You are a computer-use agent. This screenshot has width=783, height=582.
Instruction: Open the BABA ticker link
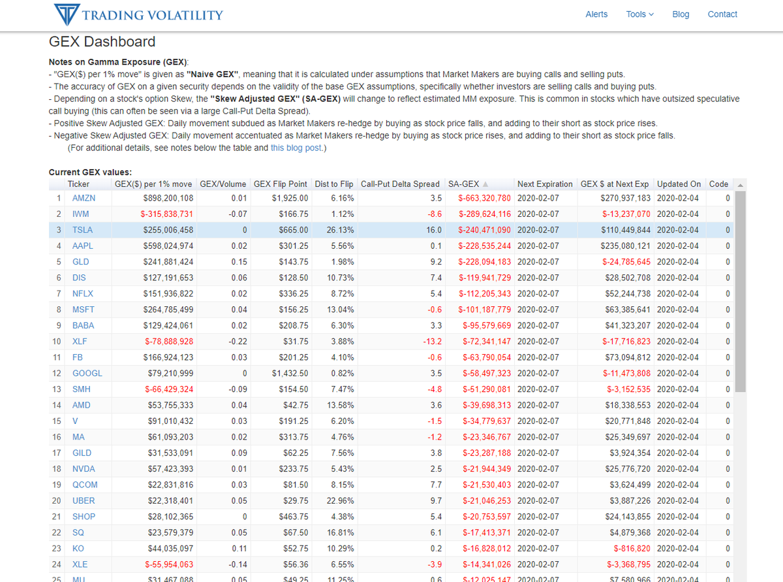click(x=83, y=325)
